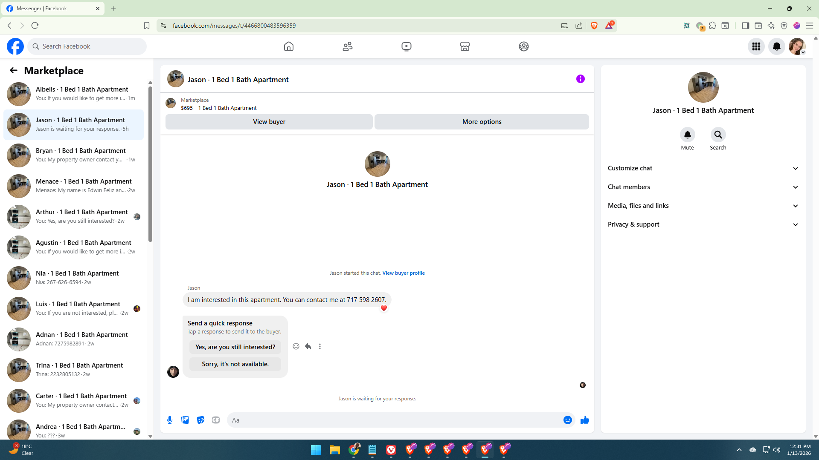Viewport: 819px width, 460px height.
Task: Open the sticker picker icon
Action: (200, 420)
